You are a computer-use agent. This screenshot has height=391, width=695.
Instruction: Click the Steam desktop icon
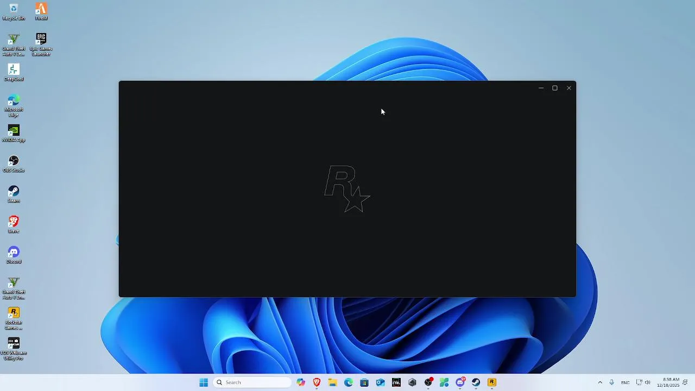tap(14, 194)
